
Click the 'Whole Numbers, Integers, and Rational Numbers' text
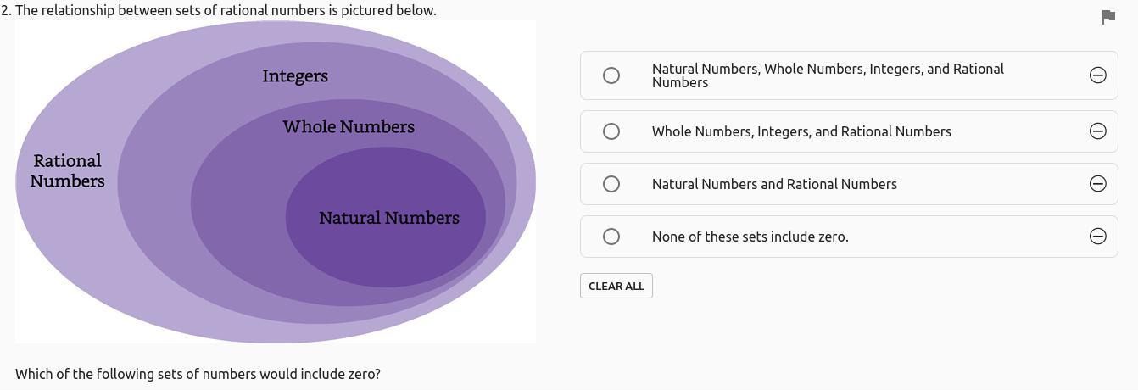pos(801,131)
